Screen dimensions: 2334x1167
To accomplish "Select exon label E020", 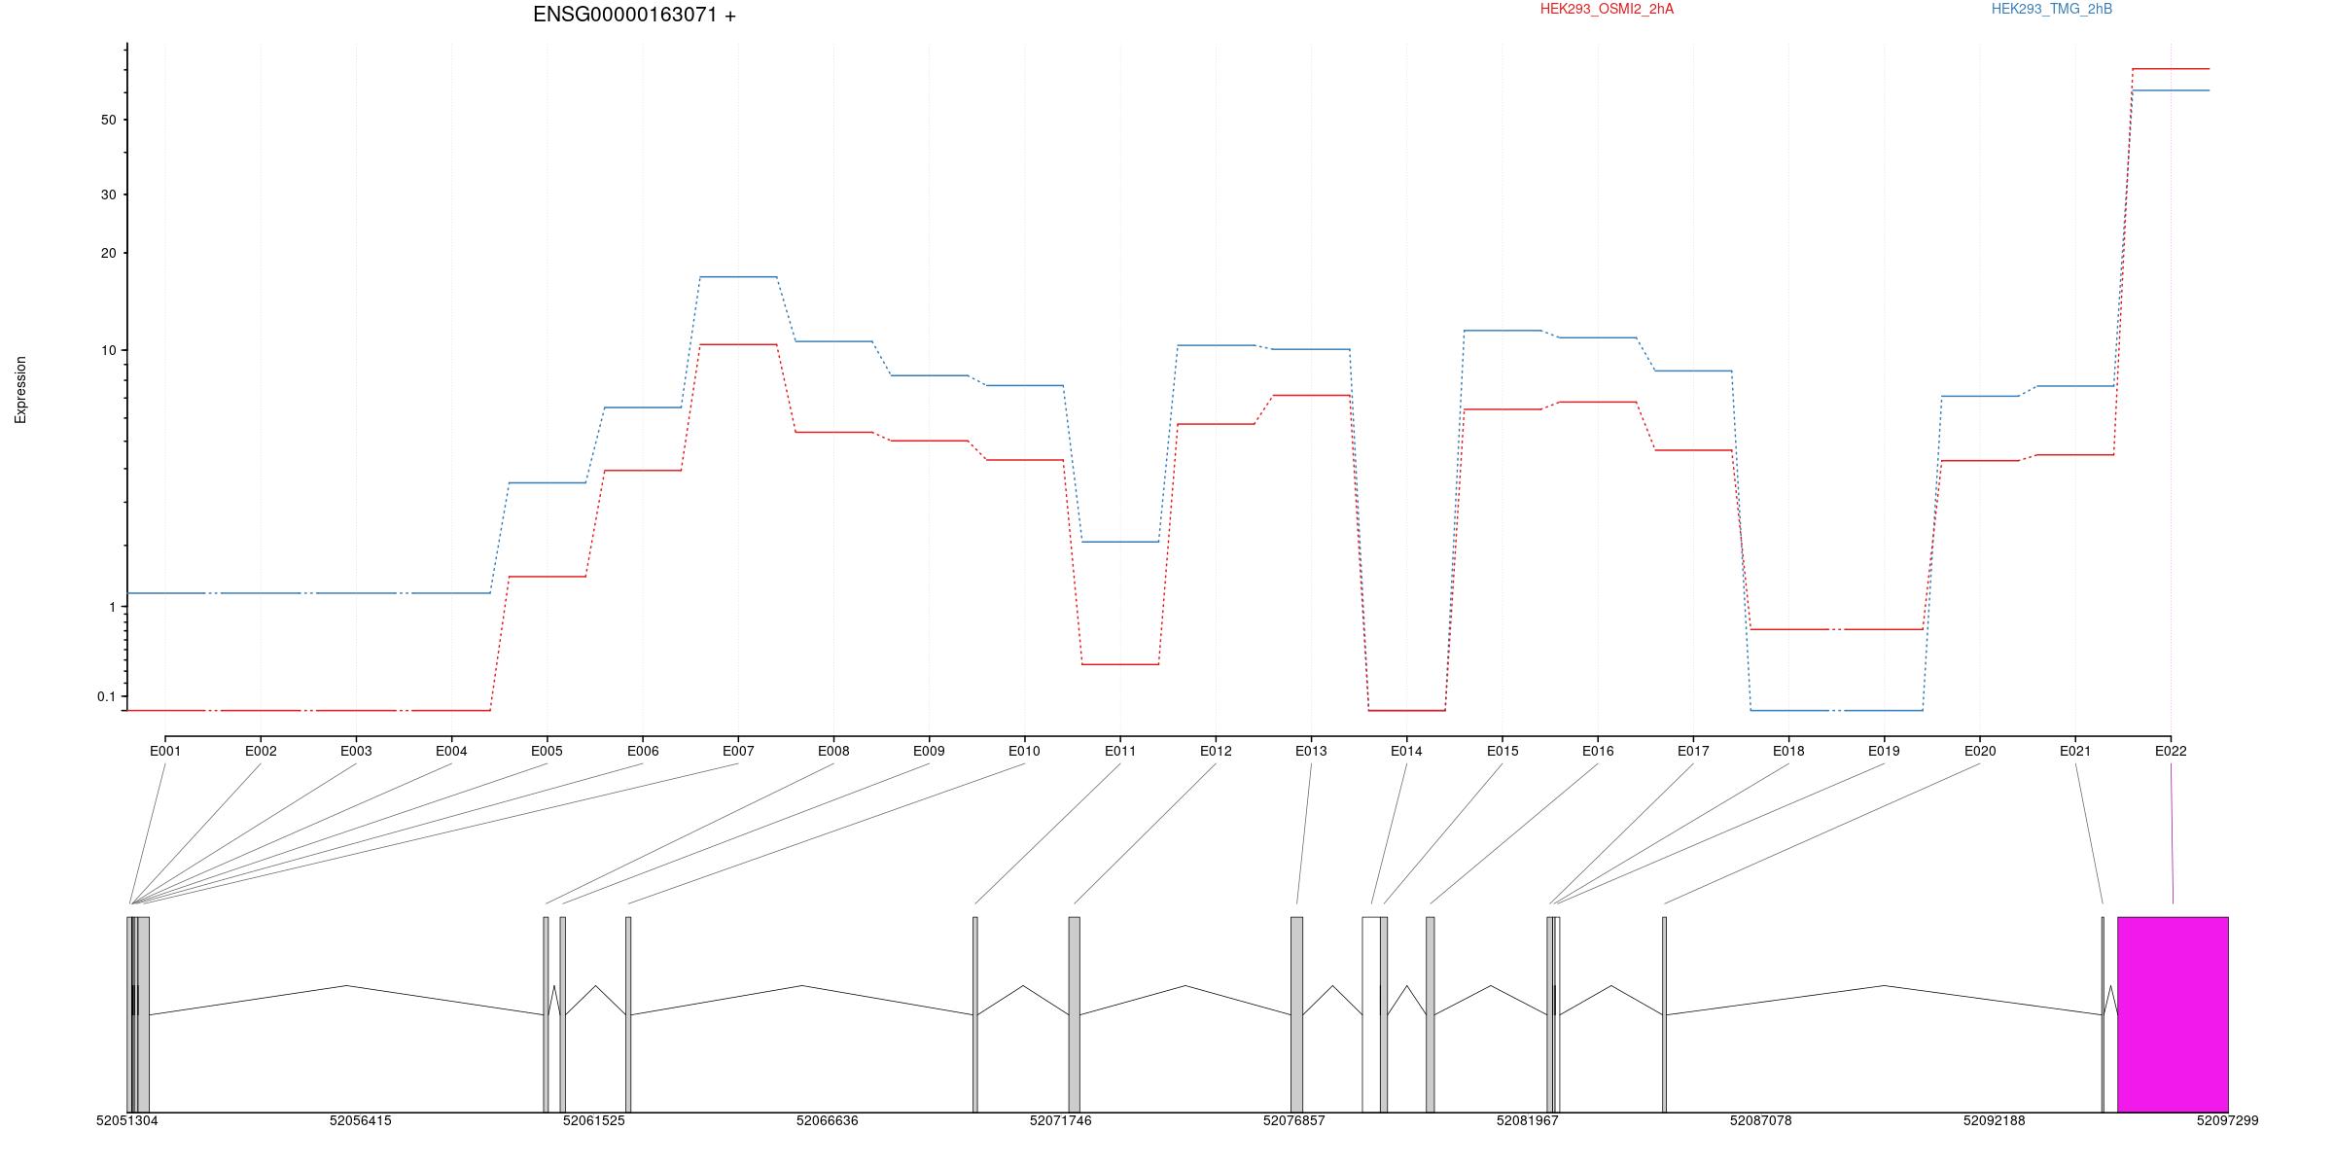I will click(x=1980, y=751).
